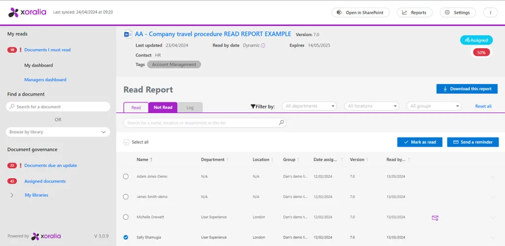Click the Word document icon beside title
Viewport: 505px width, 246px height.
click(127, 34)
